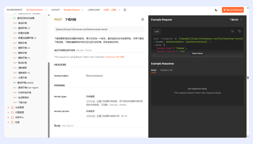The image size is (253, 144).
Task: Open POST 清除缓存 request
Action: (x=20, y=68)
